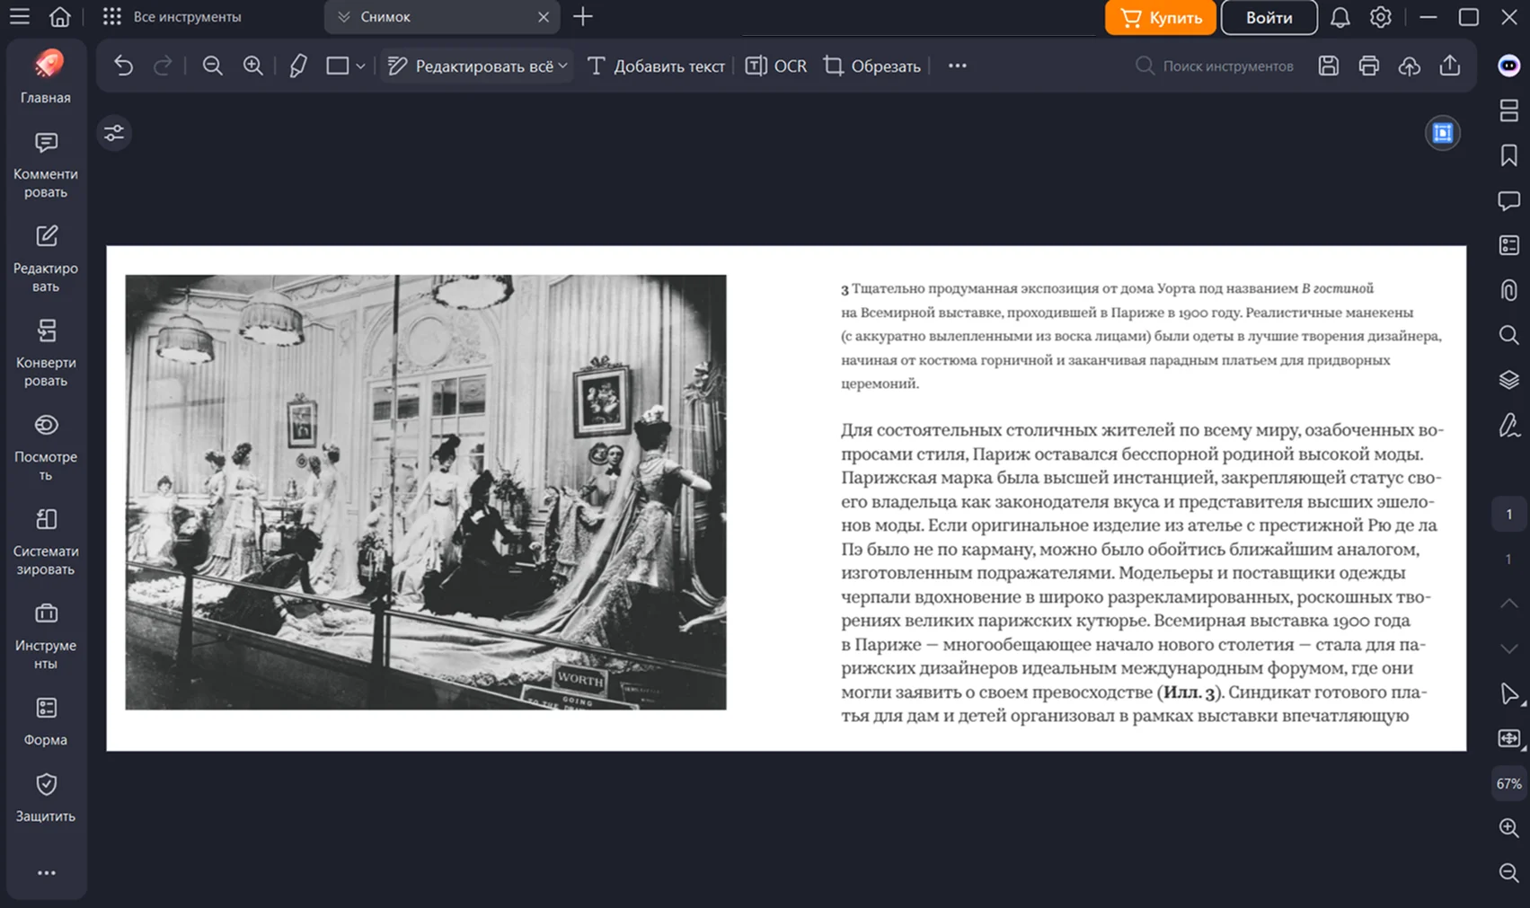Image resolution: width=1530 pixels, height=908 pixels.
Task: Toggle the properties sliders panel button
Action: pyautogui.click(x=114, y=133)
